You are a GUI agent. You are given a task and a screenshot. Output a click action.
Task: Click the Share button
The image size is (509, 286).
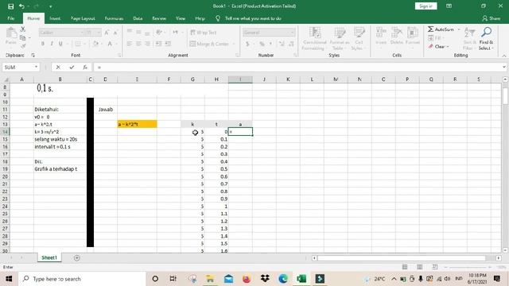(x=492, y=18)
